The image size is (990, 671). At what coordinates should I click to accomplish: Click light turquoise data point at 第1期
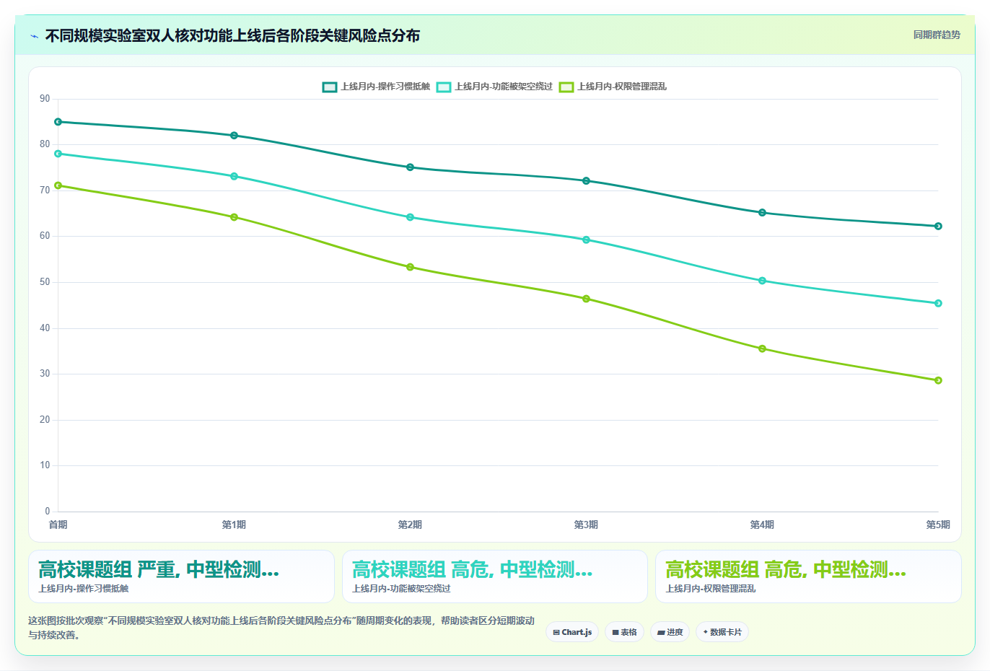coord(234,176)
